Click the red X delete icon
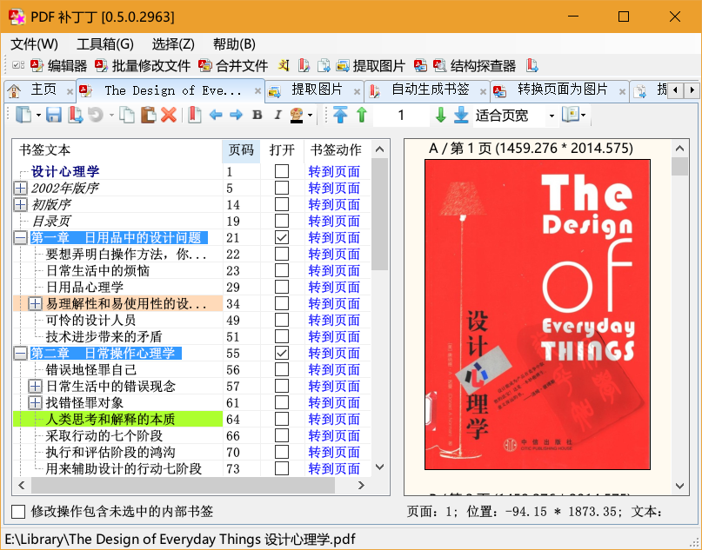702x550 pixels. coord(169,116)
